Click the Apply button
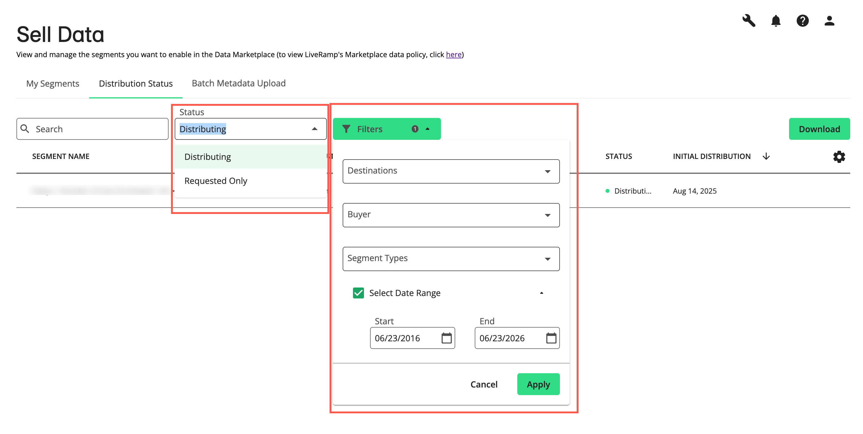This screenshot has height=434, width=863. pos(538,384)
